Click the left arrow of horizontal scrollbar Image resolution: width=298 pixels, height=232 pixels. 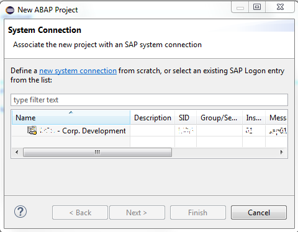[x=17, y=153]
